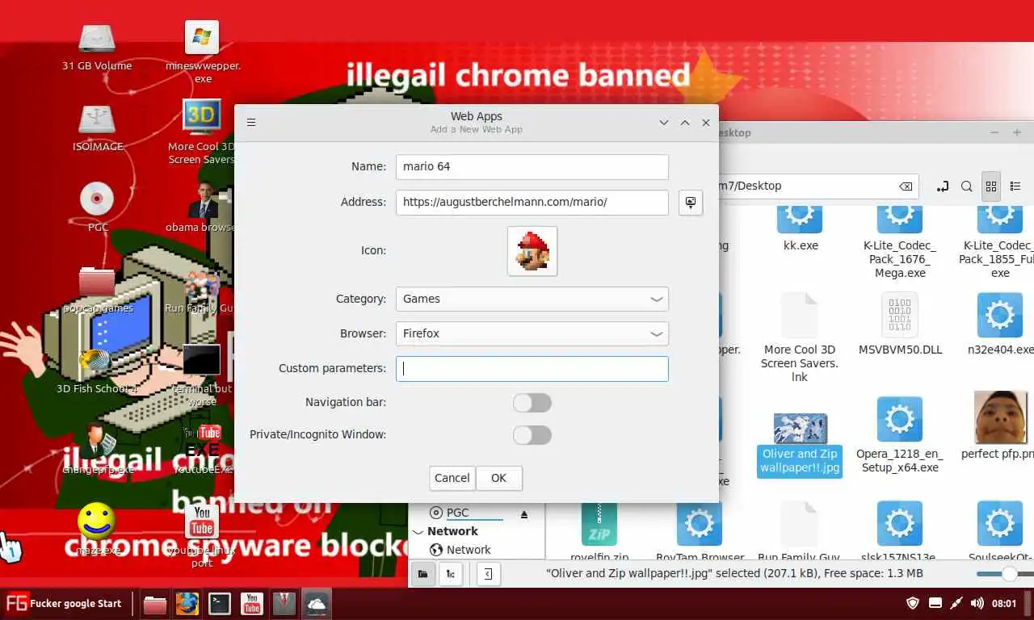1034x620 pixels.
Task: Enable Private/Incognito Window switch
Action: [532, 435]
